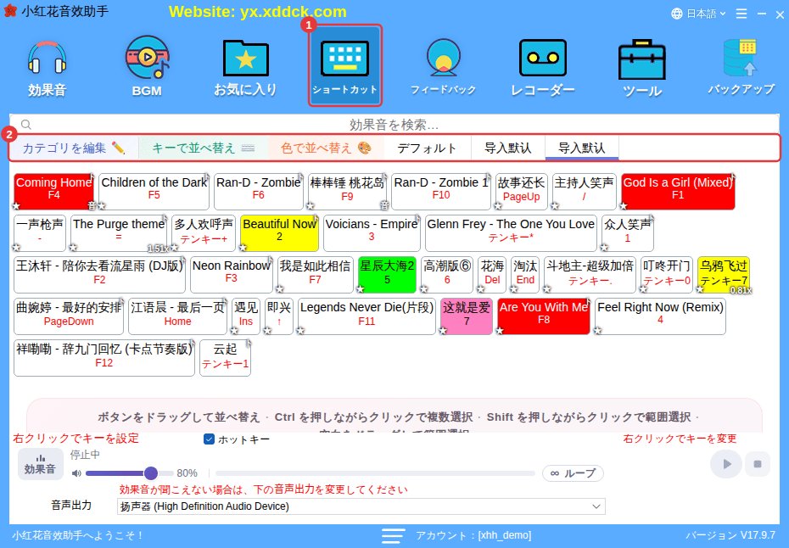Play the 乌鸦飞过 yellow tile
Screen dimensions: 789x548
point(724,275)
